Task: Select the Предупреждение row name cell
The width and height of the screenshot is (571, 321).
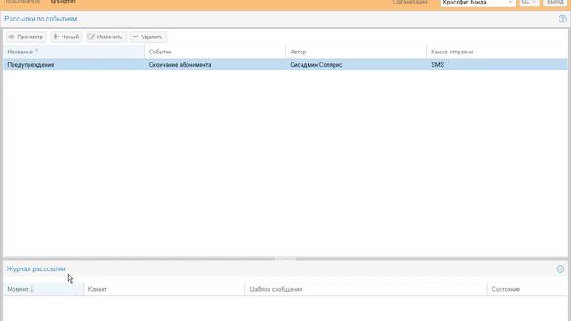Action: (x=73, y=65)
